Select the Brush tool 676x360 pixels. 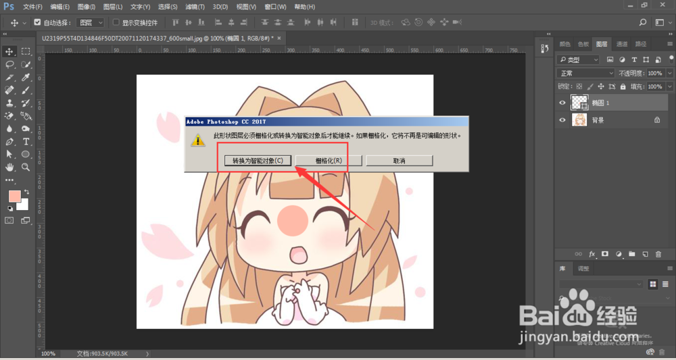click(26, 91)
